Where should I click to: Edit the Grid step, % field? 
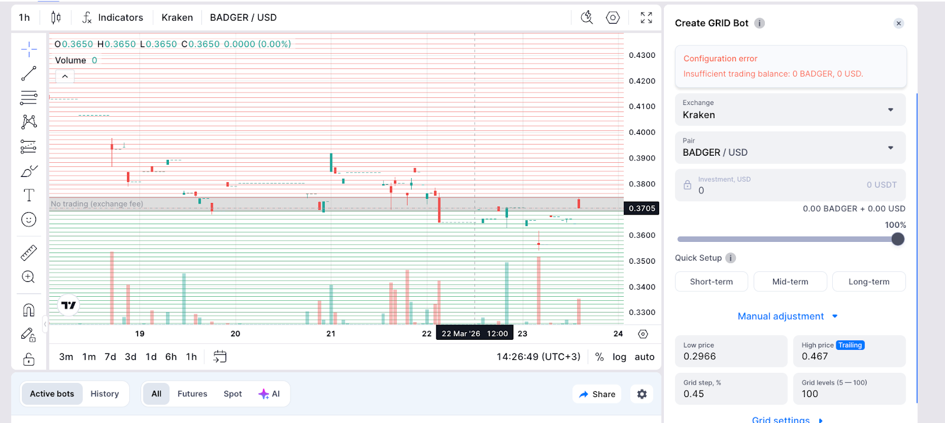(x=731, y=389)
